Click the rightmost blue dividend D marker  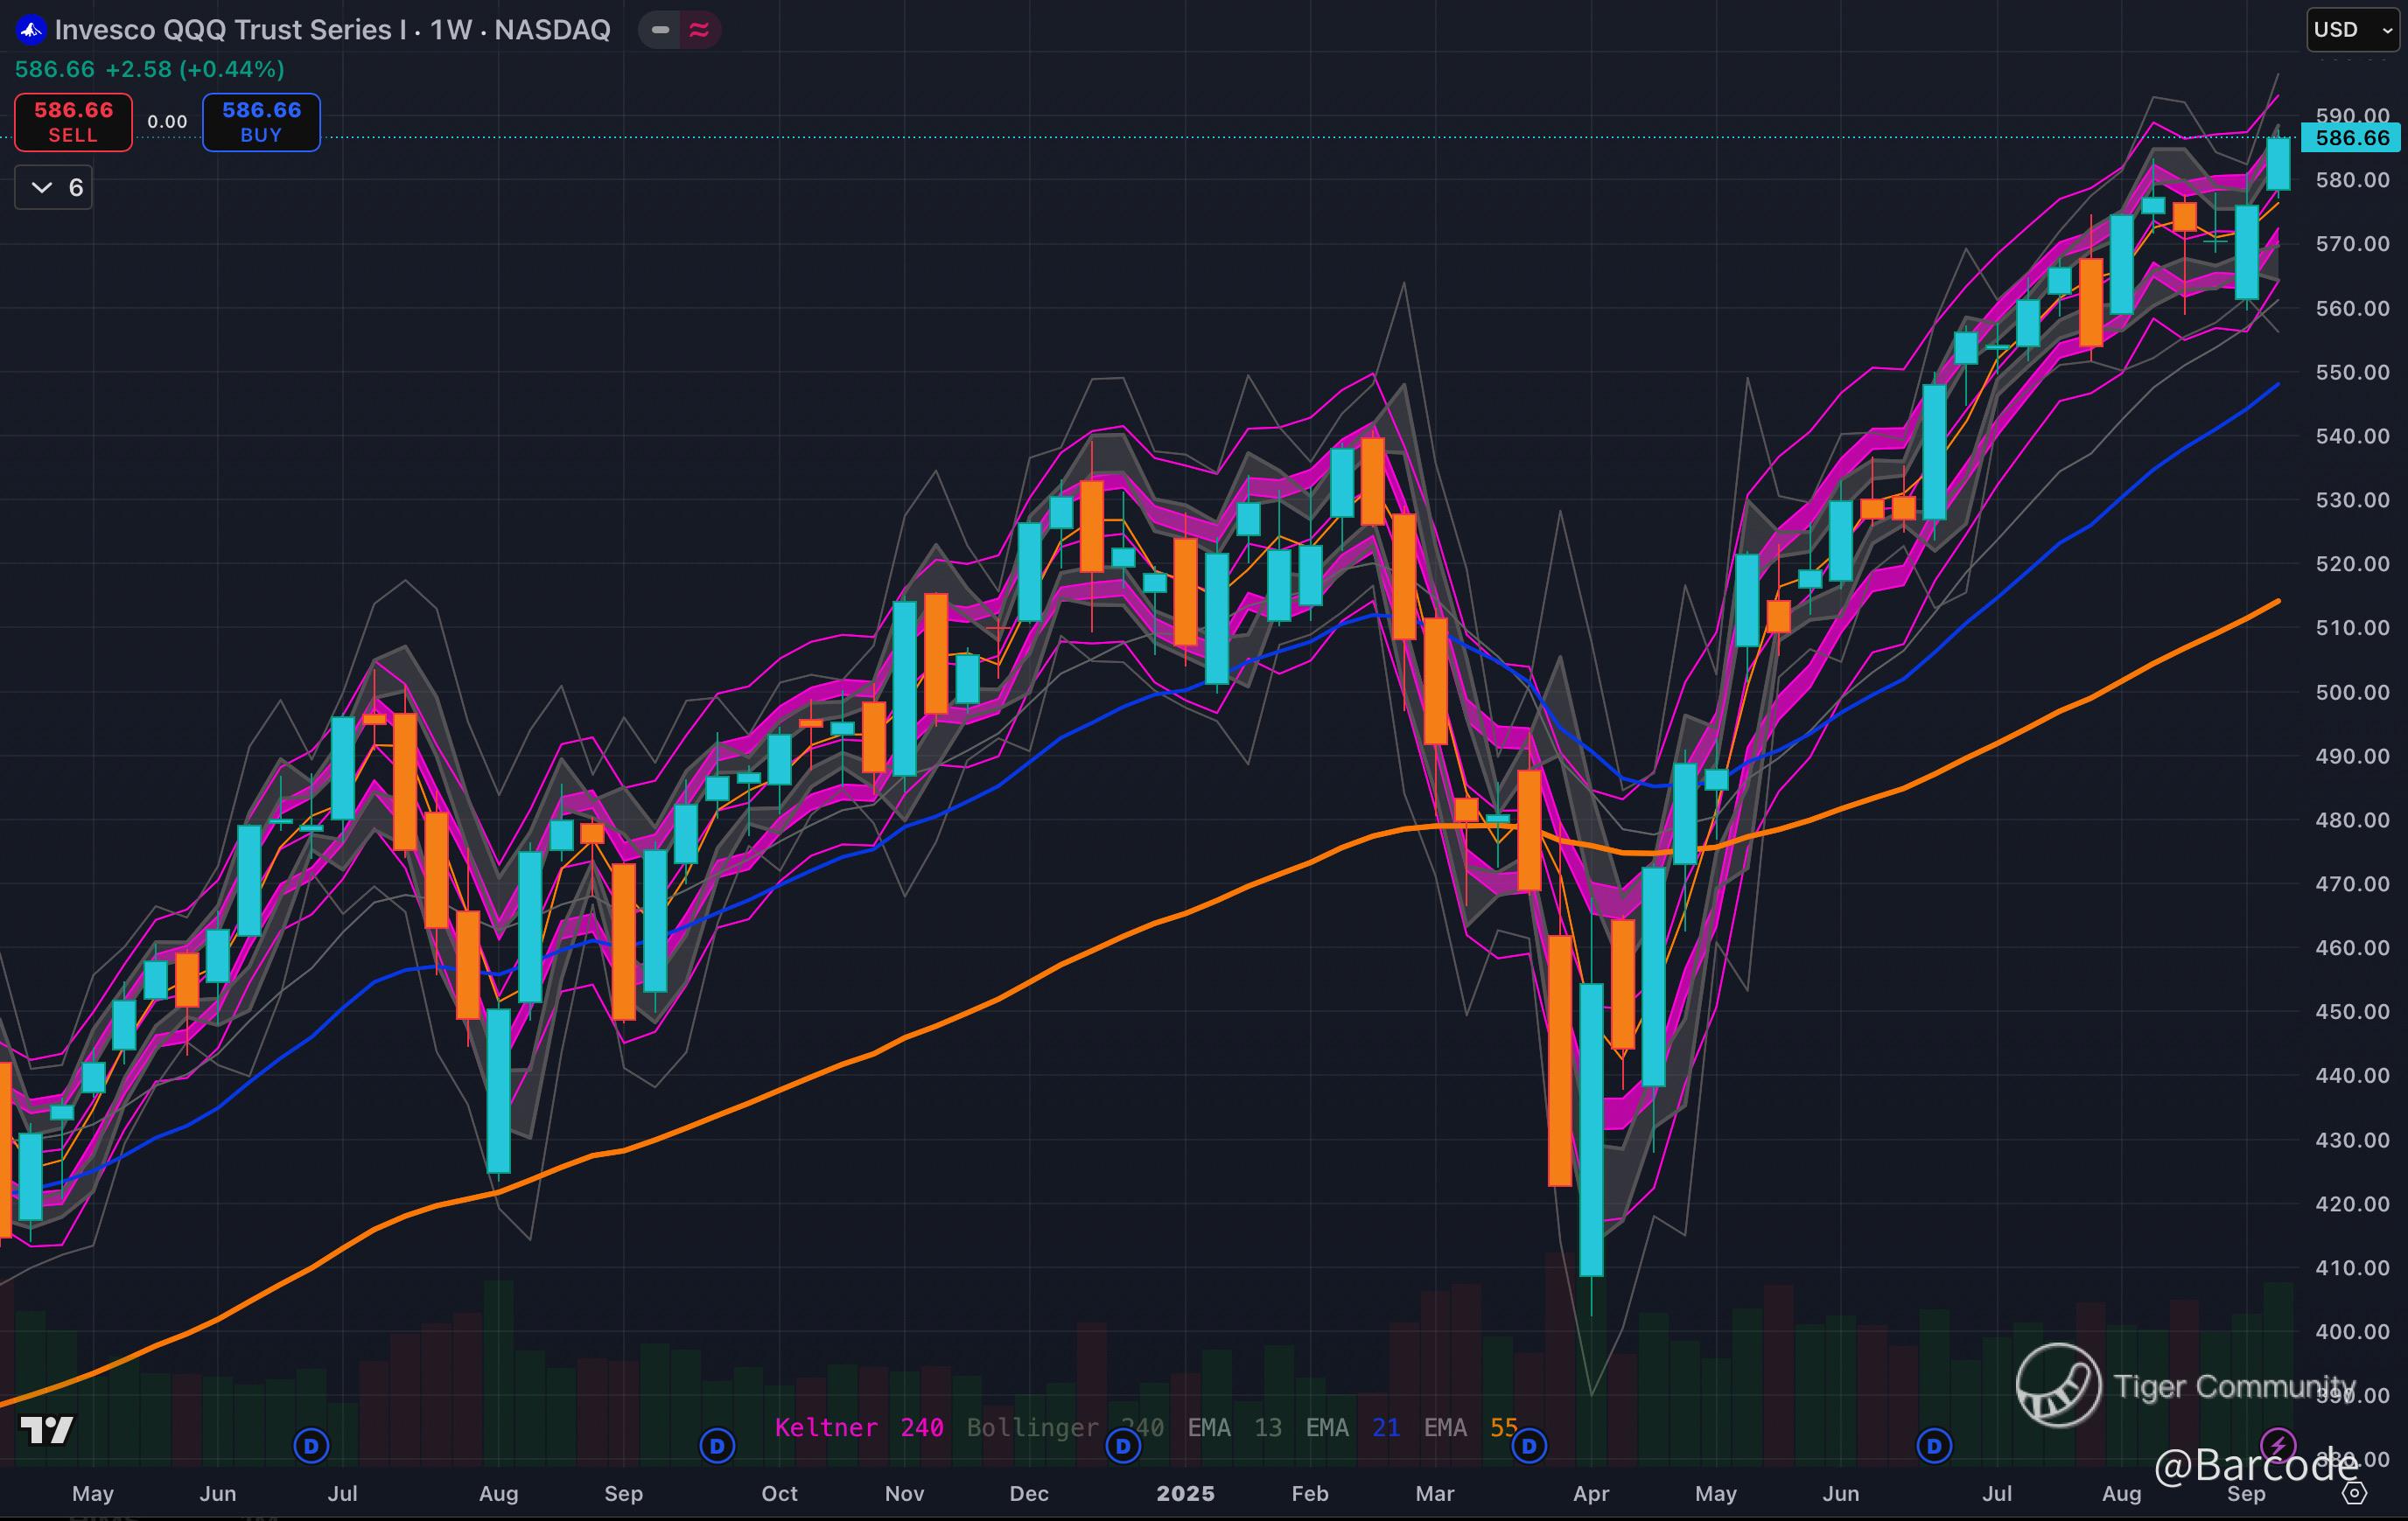(1934, 1445)
